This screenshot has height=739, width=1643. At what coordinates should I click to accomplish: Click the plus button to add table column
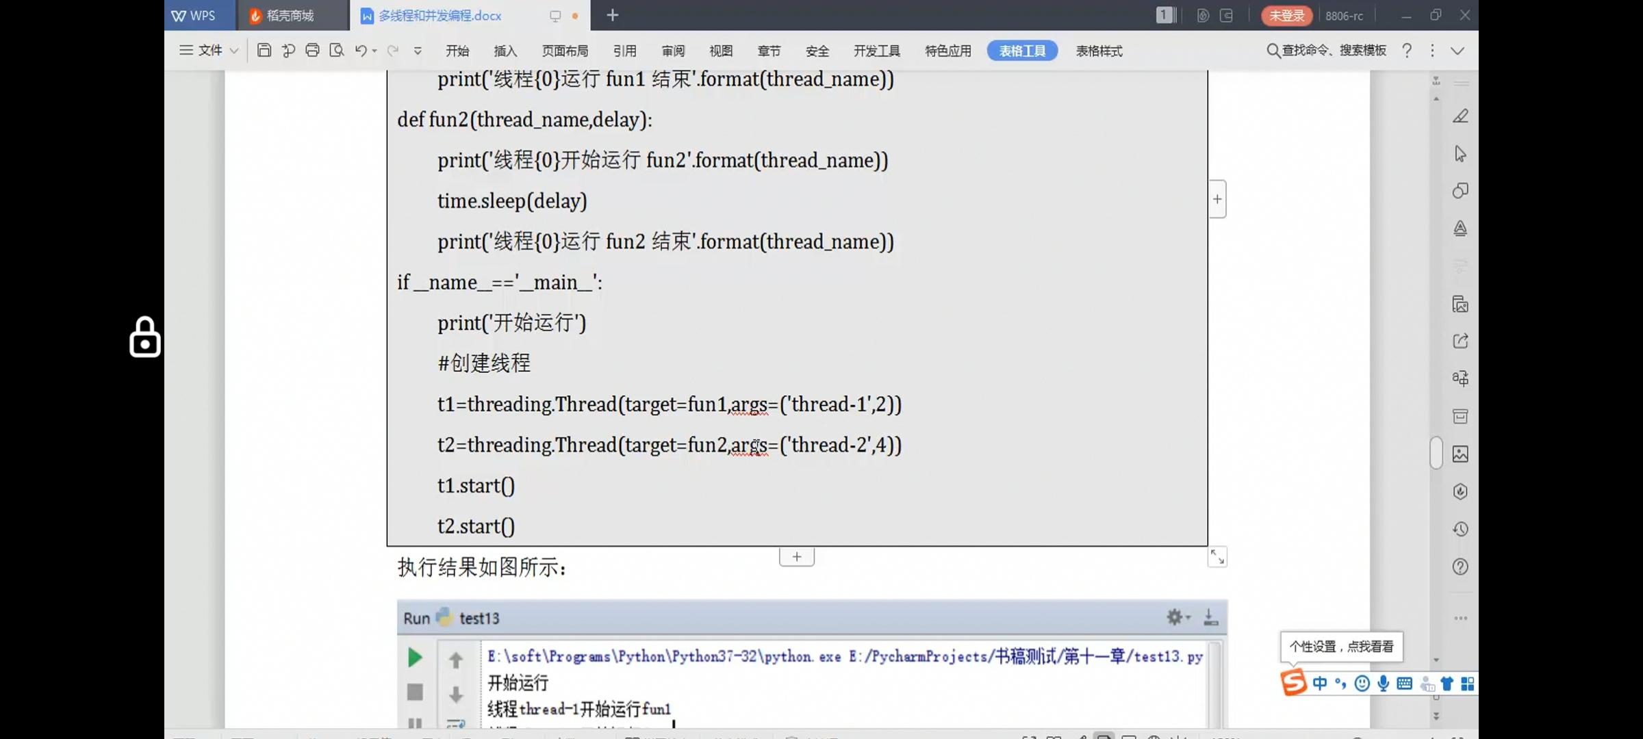1217,199
